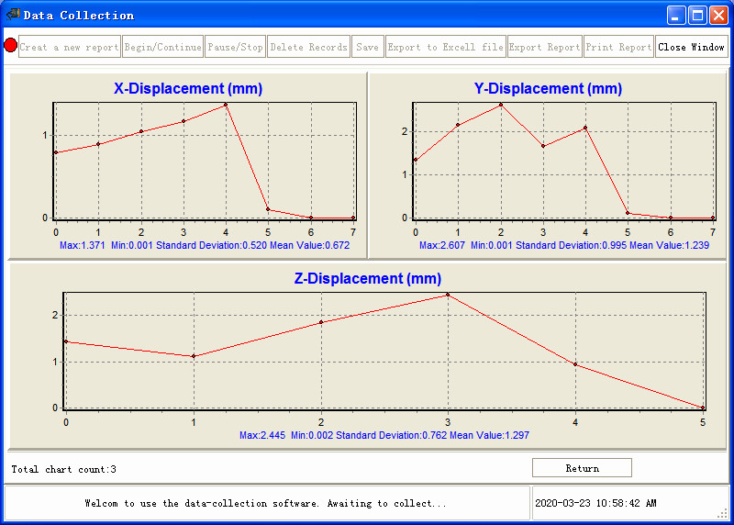Hit the Print Report button
Viewport: 734px width, 525px height.
[618, 47]
